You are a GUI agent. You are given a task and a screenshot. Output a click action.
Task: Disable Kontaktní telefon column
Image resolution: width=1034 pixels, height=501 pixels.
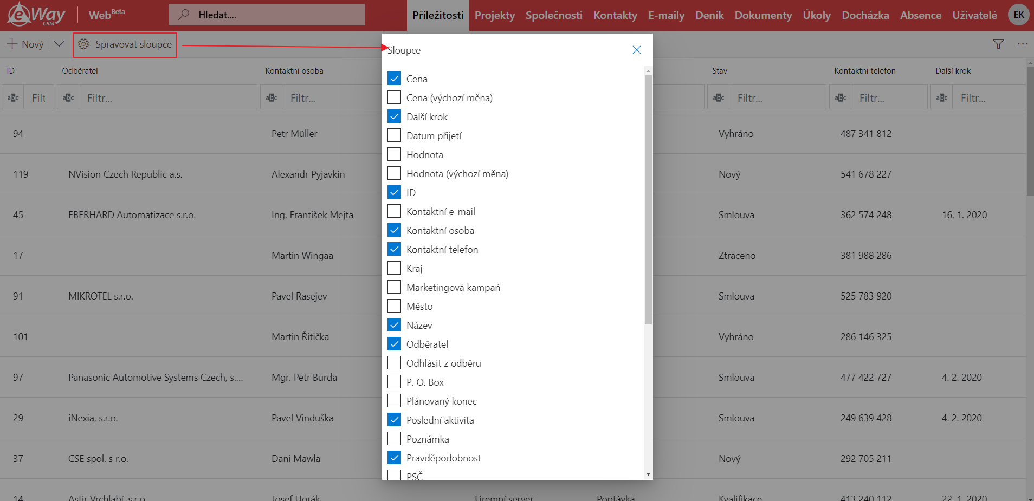click(395, 249)
